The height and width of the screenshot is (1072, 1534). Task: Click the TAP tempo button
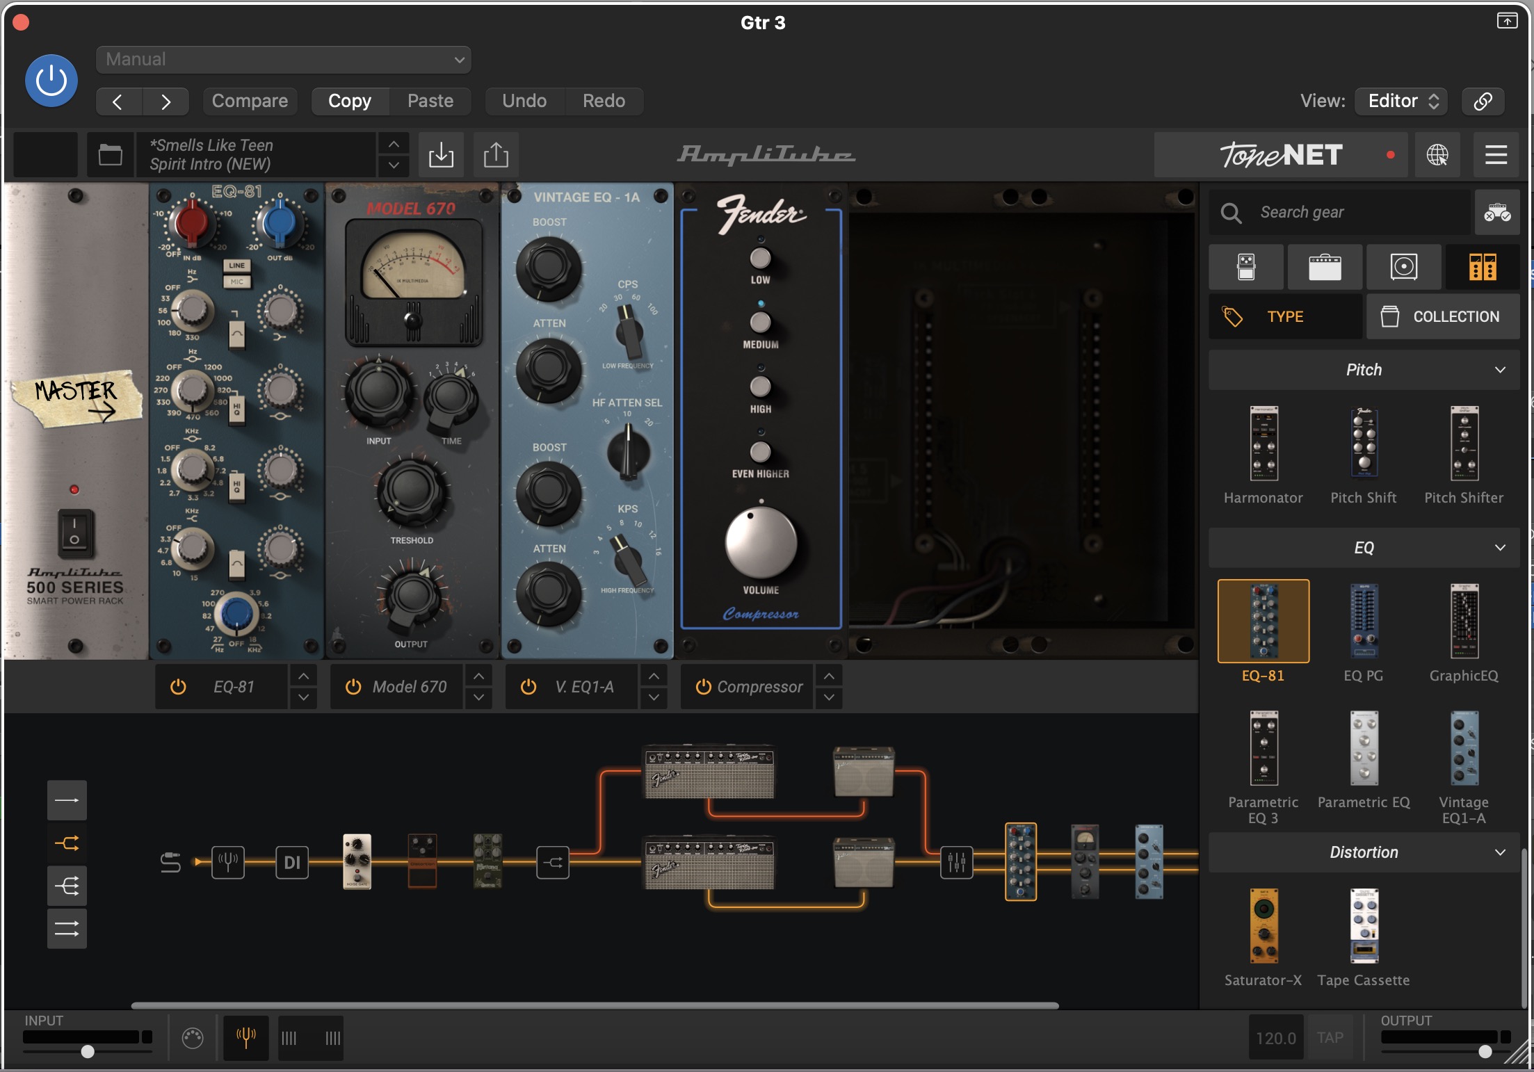tap(1330, 1038)
